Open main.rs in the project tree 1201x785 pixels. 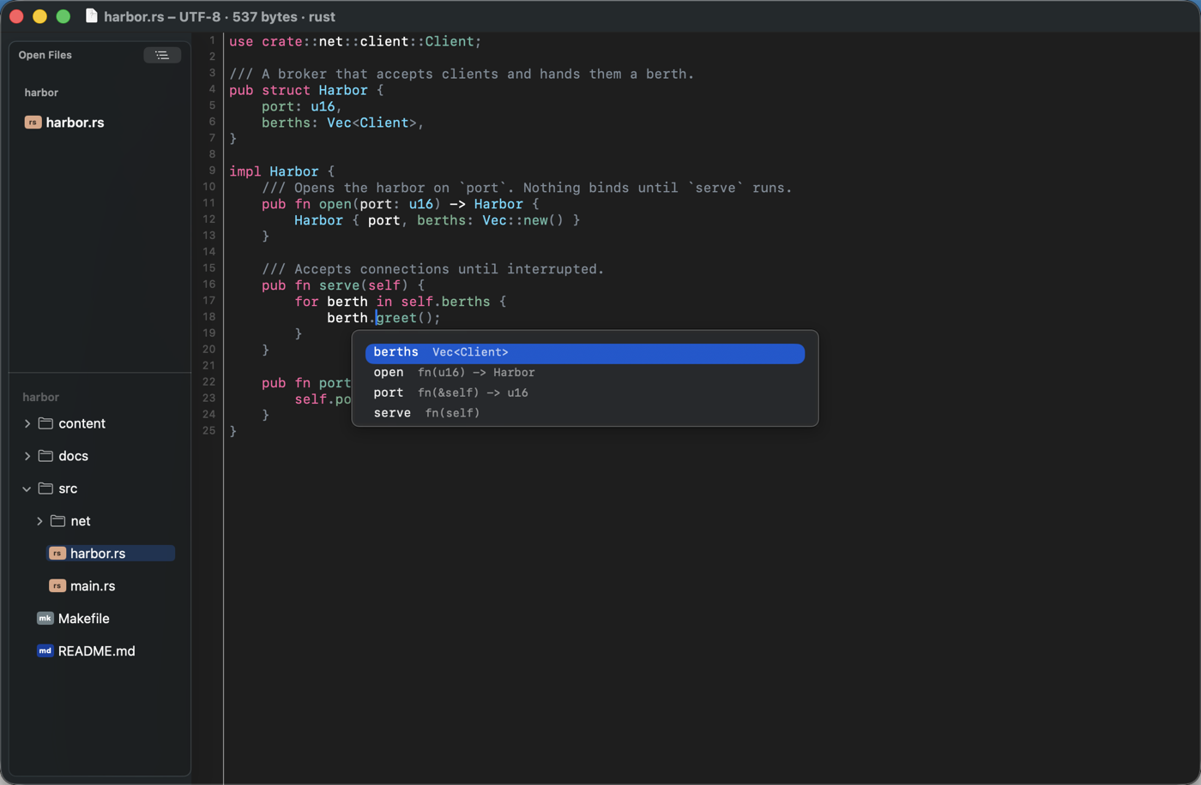(93, 586)
